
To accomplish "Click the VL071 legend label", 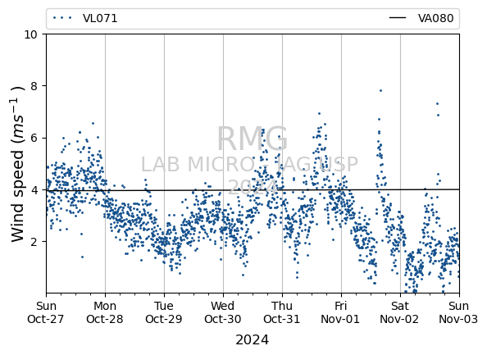I will 100,18.
